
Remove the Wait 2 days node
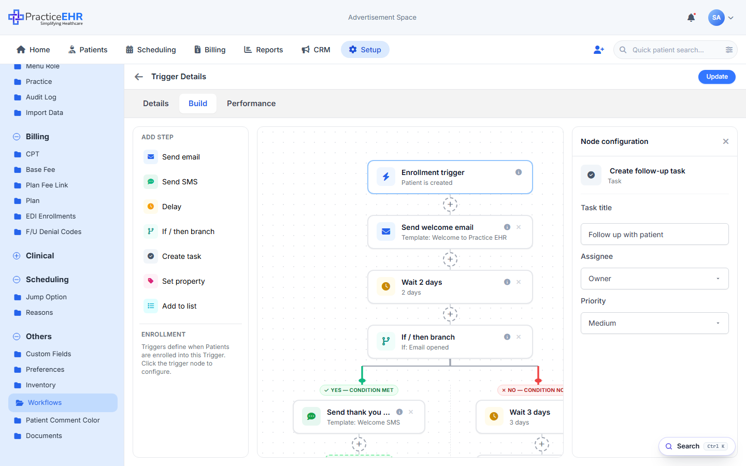tap(519, 282)
